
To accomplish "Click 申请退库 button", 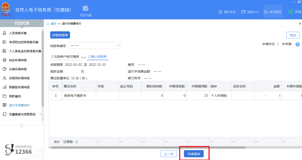I will [x=194, y=154].
